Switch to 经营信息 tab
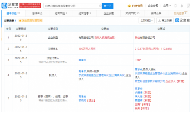The image size is (195, 114). point(85,13)
